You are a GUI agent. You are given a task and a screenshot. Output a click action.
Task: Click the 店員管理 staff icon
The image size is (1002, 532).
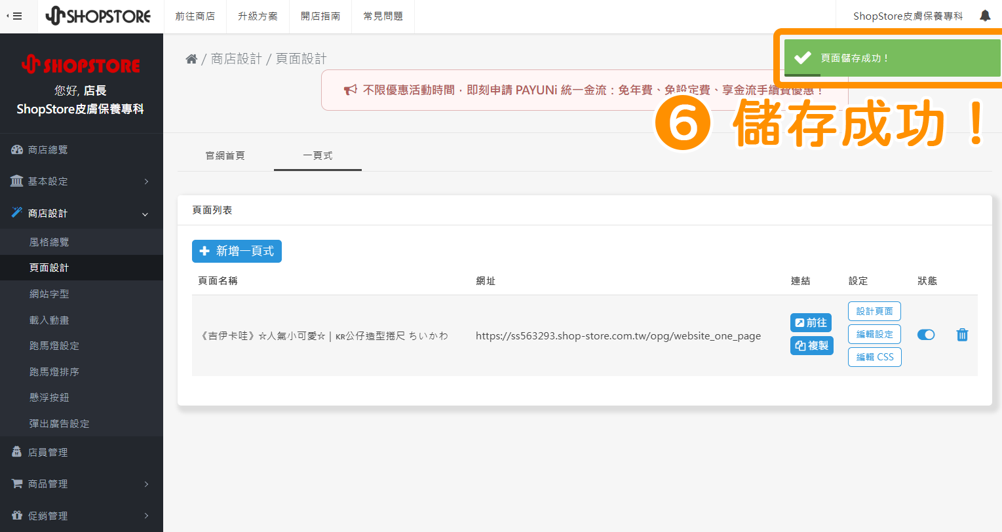tap(17, 451)
